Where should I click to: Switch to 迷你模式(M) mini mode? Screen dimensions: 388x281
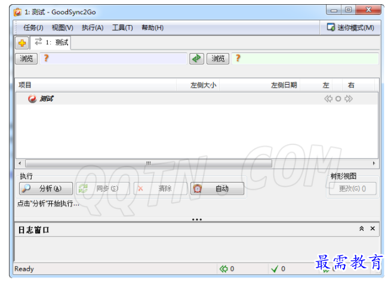350,27
